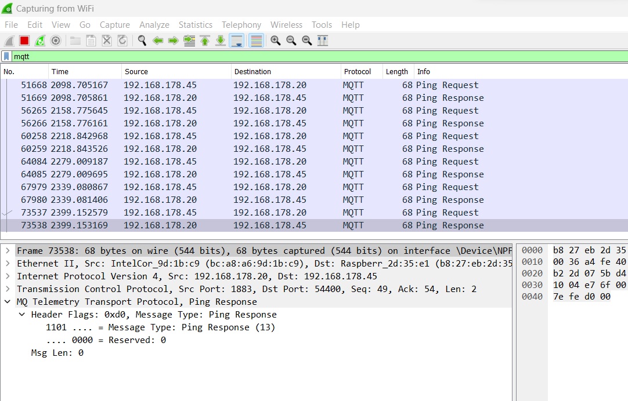The width and height of the screenshot is (628, 401).
Task: Click the resize columns icon
Action: click(x=322, y=41)
